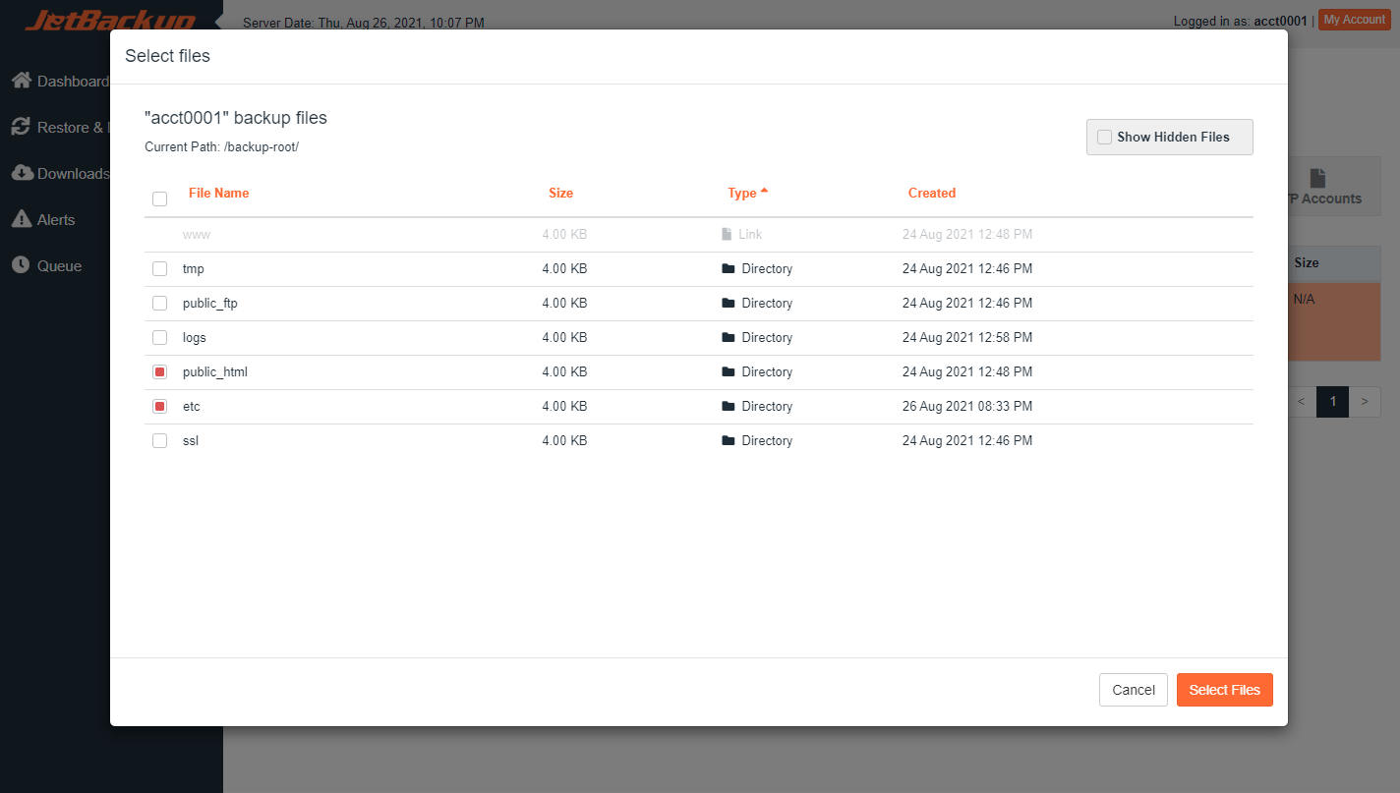The image size is (1400, 793).
Task: Uncheck the etc directory checkbox
Action: coord(159,406)
